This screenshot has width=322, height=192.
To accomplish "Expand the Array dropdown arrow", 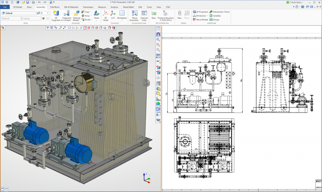I will click(x=91, y=16).
